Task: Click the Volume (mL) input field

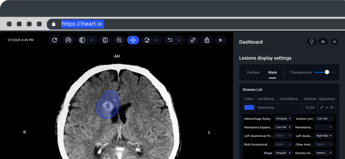Action: pyautogui.click(x=324, y=119)
